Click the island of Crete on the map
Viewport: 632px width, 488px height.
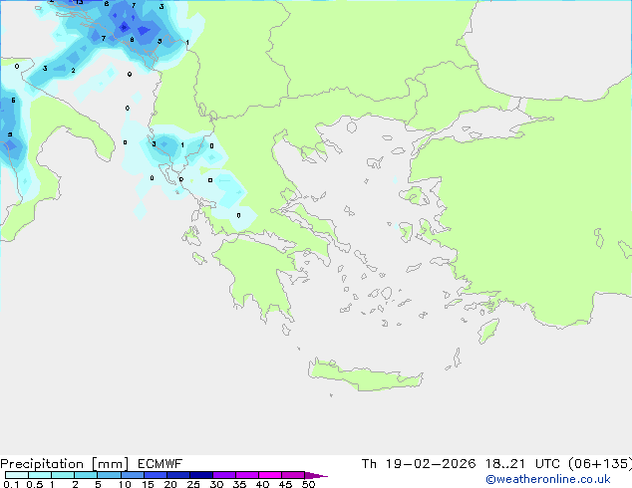[x=365, y=375]
